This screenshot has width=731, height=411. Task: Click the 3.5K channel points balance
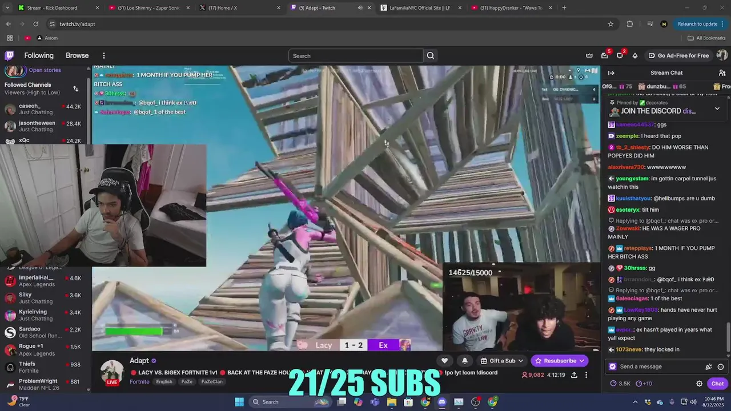click(x=620, y=384)
